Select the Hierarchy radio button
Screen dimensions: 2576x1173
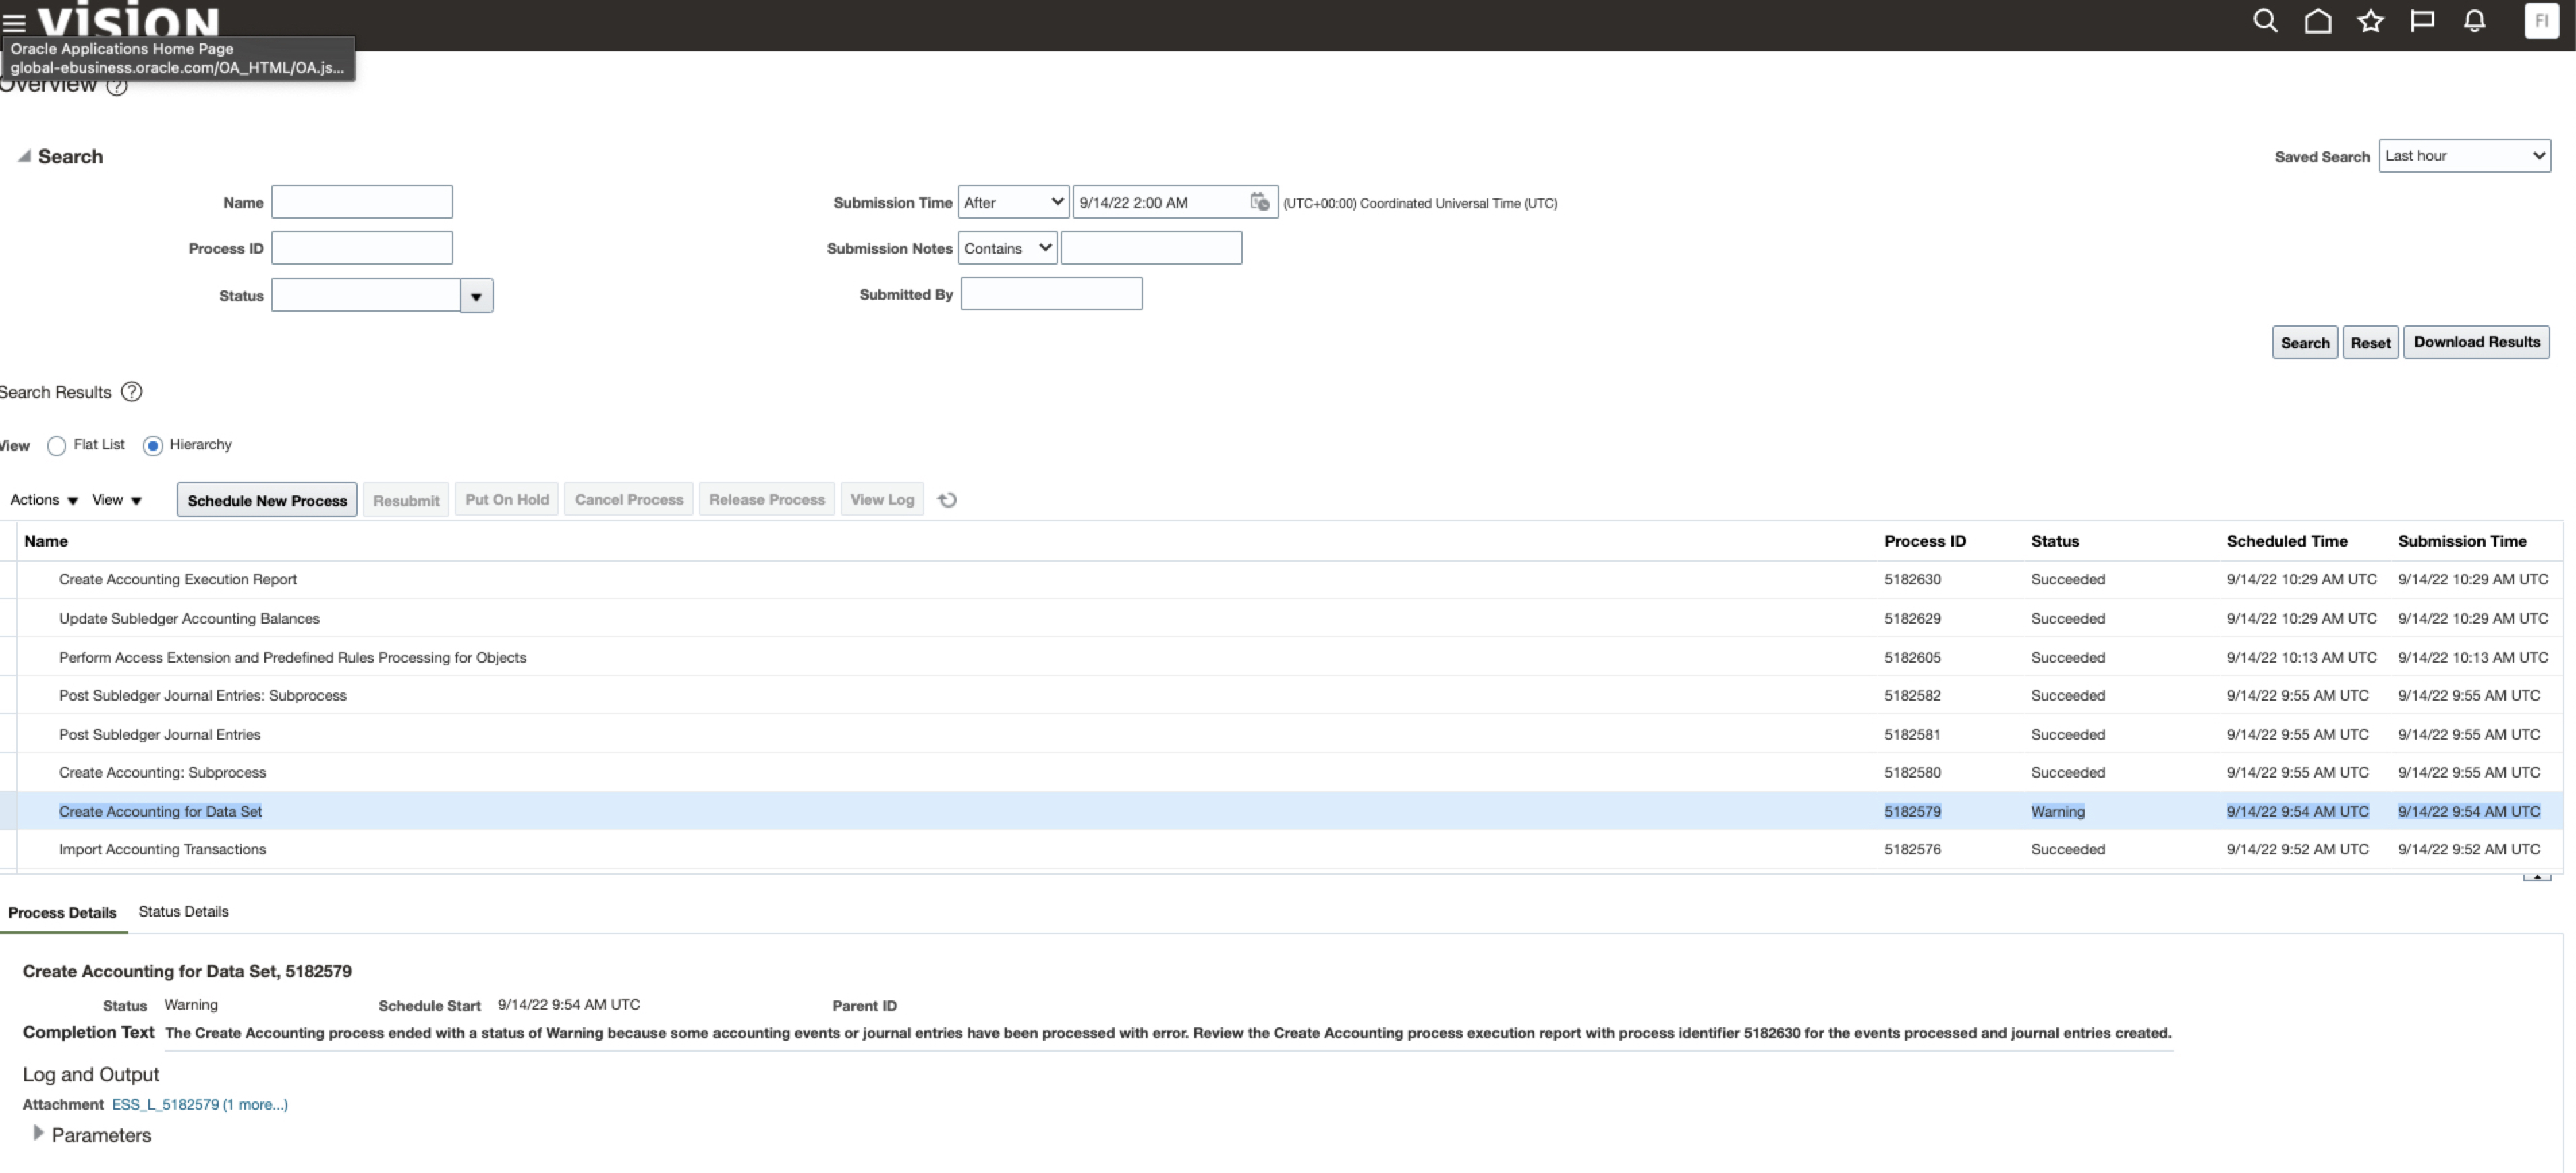[x=153, y=446]
